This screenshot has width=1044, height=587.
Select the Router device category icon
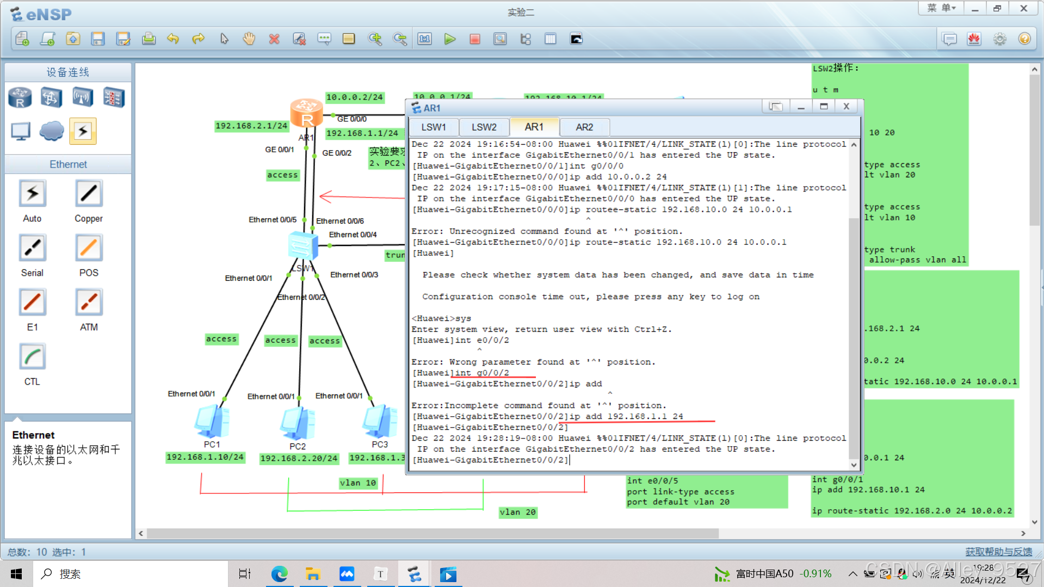point(20,98)
